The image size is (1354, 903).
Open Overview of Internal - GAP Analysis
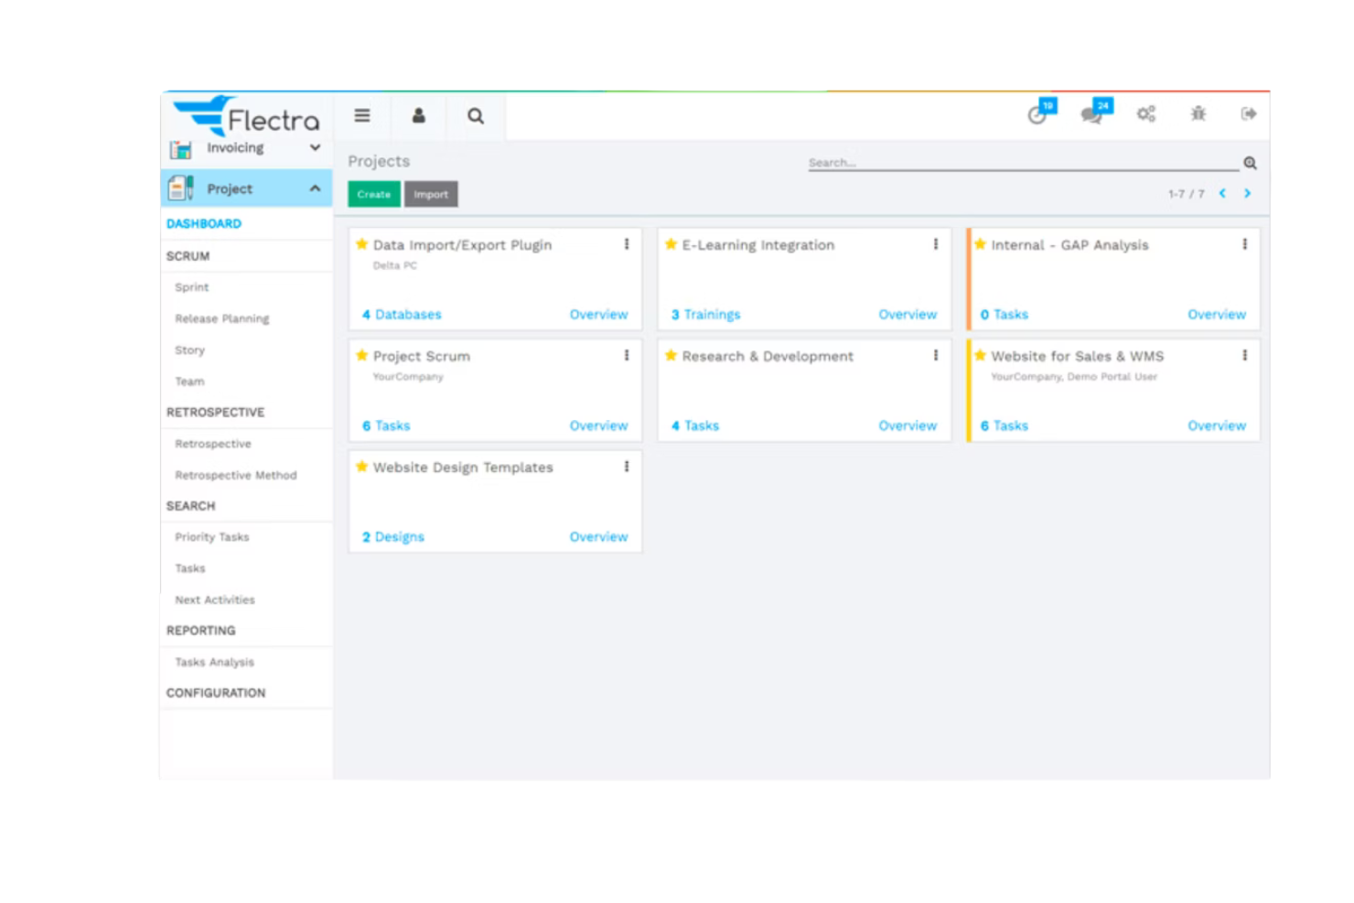(x=1217, y=314)
